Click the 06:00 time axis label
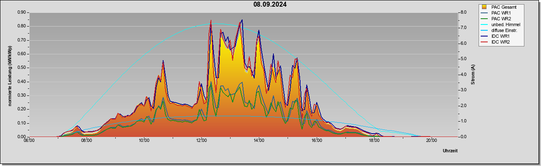Image resolution: width=541 pixels, height=166 pixels. [29, 141]
